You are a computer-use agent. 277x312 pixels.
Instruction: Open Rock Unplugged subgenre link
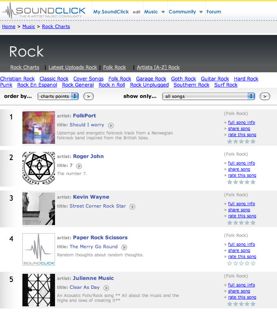point(149,85)
